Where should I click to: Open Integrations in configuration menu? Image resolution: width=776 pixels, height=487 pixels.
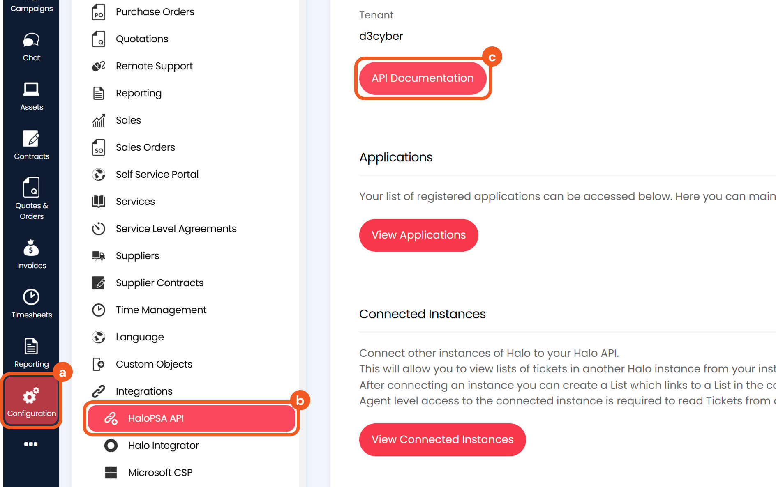(x=144, y=391)
